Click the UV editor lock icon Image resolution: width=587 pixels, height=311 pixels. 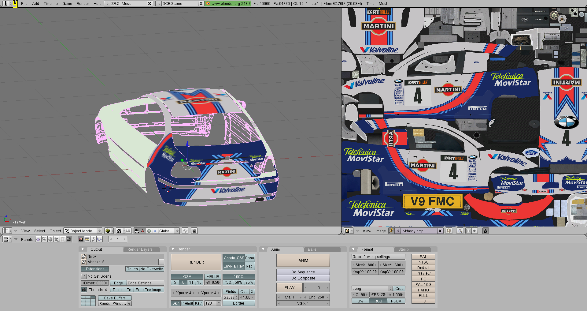(x=485, y=231)
